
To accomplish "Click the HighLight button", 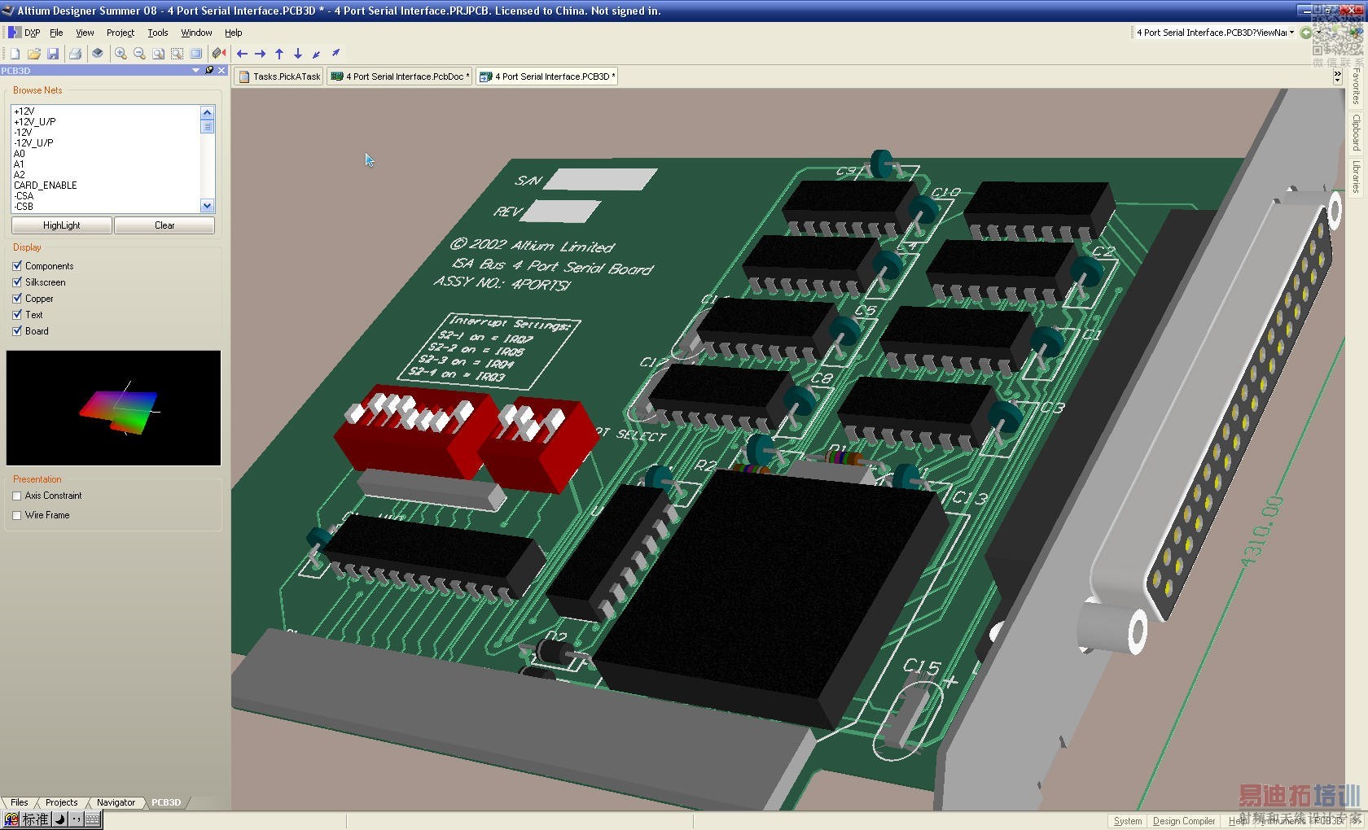I will (62, 225).
